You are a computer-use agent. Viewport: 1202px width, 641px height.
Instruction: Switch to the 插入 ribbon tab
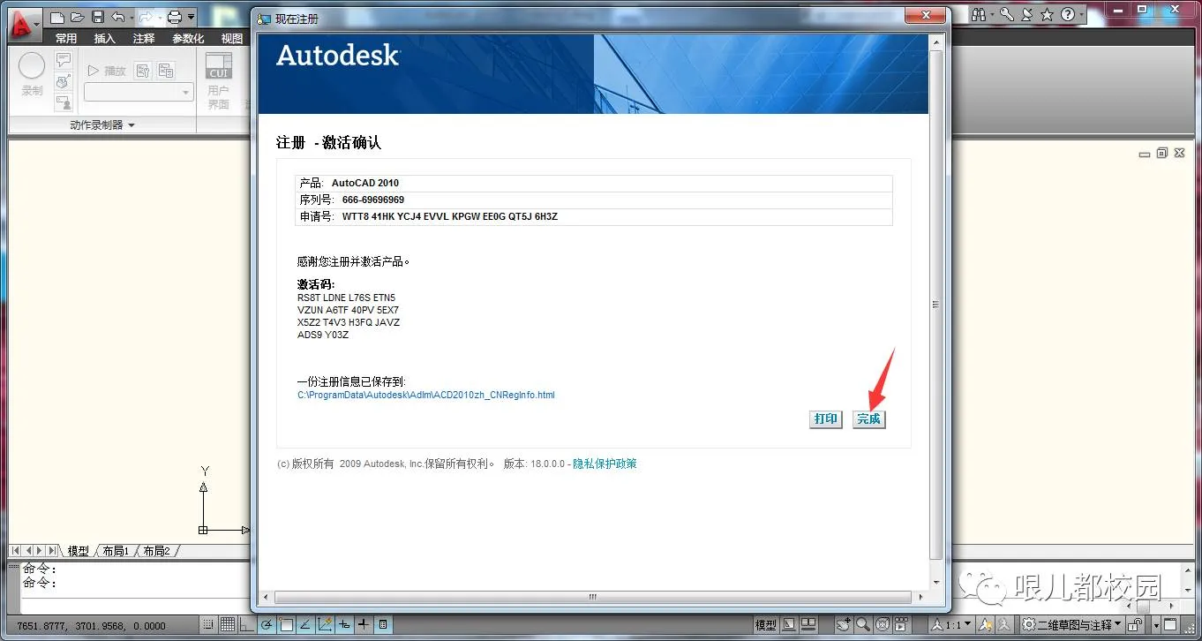105,38
